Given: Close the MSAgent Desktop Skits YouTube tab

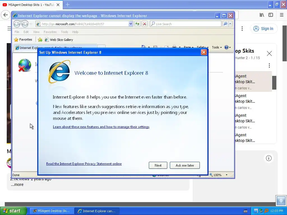Looking at the screenshot, I should [58, 5].
